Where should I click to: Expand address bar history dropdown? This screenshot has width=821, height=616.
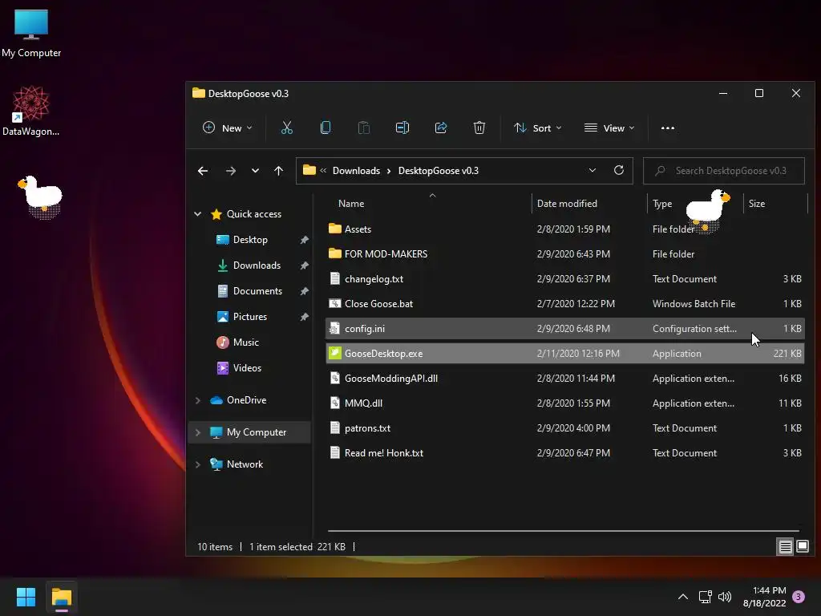[592, 170]
